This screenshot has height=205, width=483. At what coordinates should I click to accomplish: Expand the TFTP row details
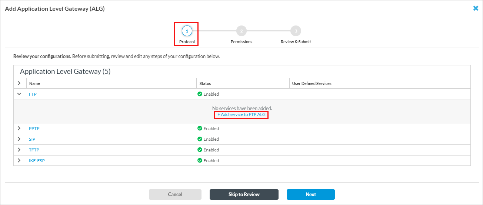click(x=19, y=150)
